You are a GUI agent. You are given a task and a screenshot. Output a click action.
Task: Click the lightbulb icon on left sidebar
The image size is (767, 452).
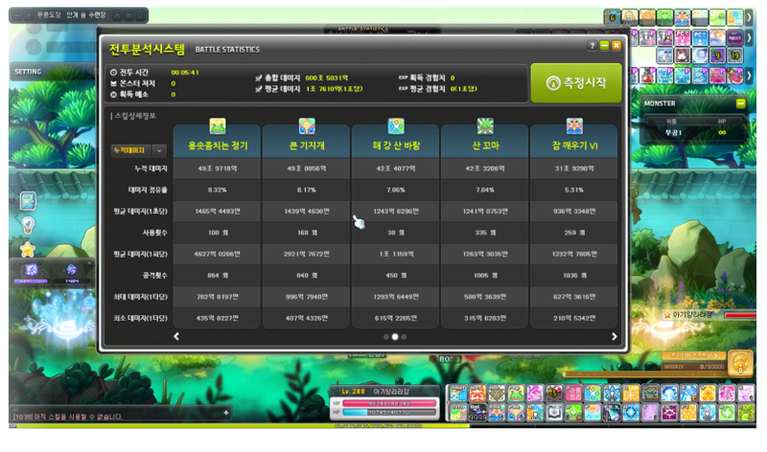click(28, 225)
